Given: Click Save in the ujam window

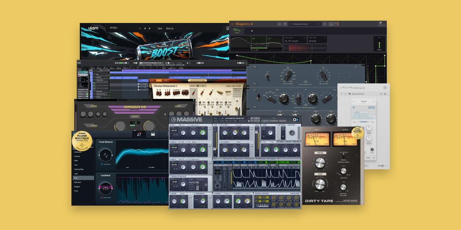Looking at the screenshot, I should 160,29.
